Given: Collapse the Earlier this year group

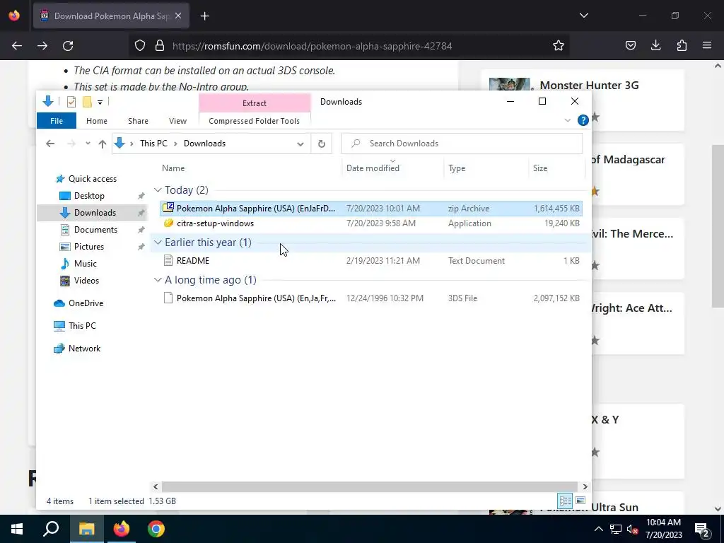Looking at the screenshot, I should 158,243.
